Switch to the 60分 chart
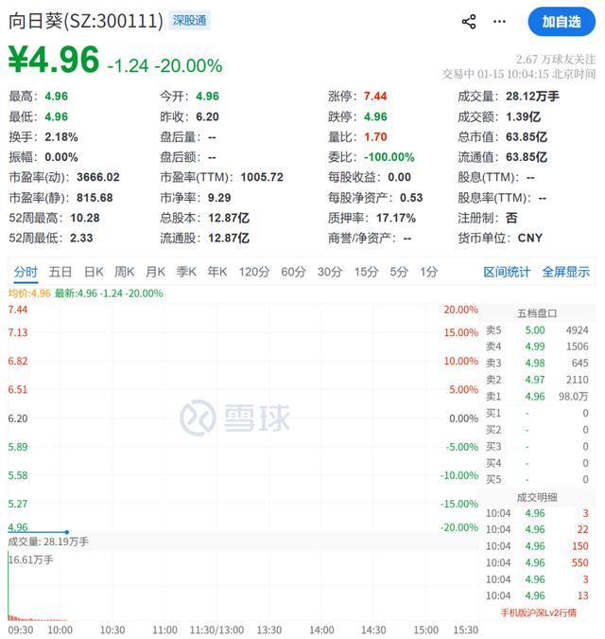This screenshot has height=639, width=605. tap(293, 272)
